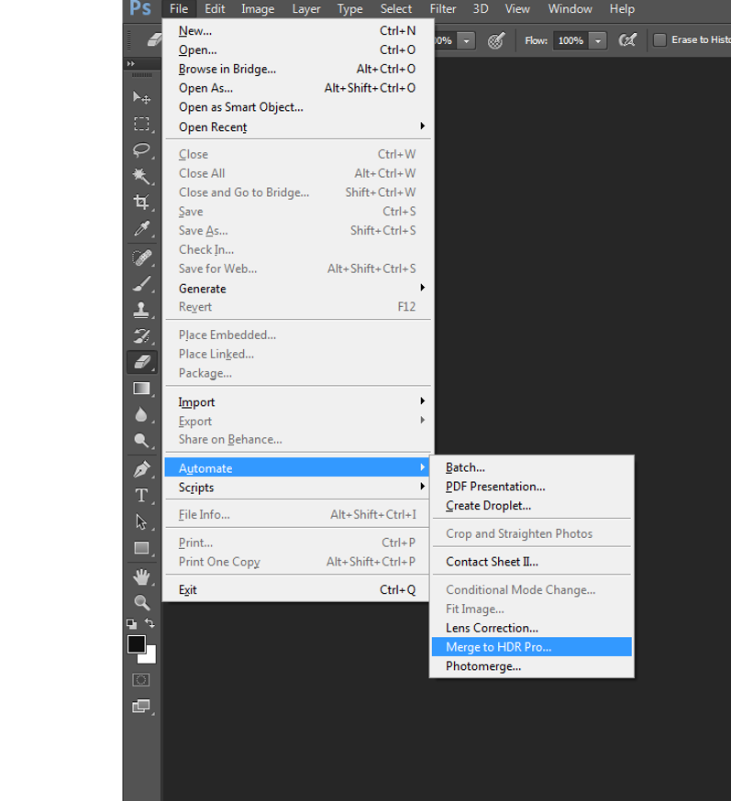Open the Flow percentage dropdown
This screenshot has width=731, height=801.
coord(598,40)
